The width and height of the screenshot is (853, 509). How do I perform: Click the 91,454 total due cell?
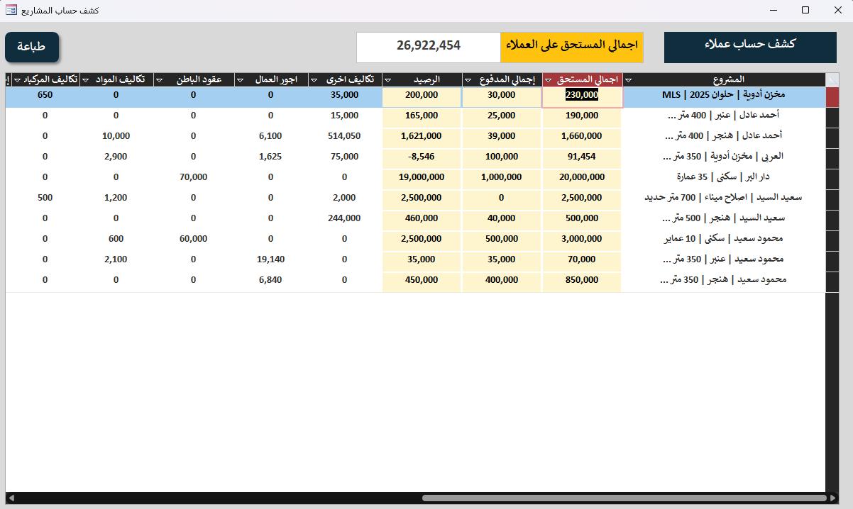[582, 159]
